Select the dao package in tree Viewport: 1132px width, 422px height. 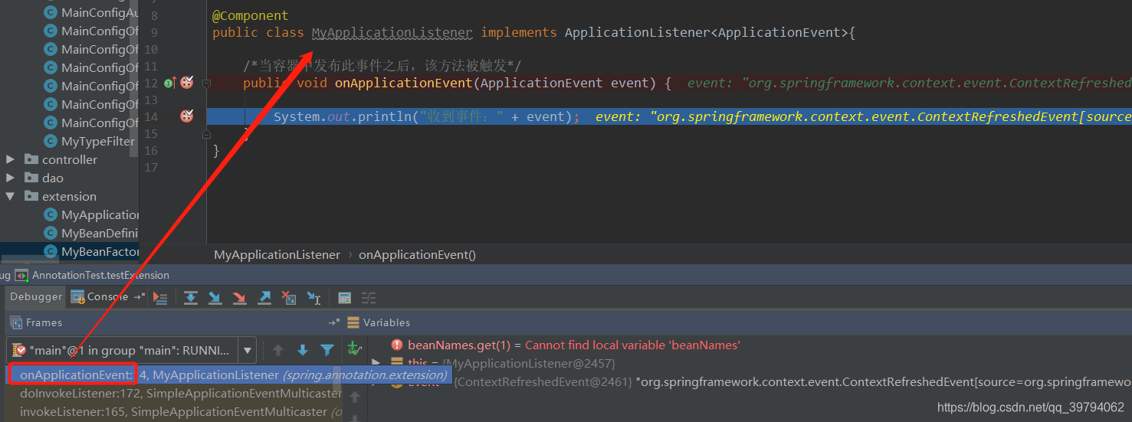(x=53, y=178)
